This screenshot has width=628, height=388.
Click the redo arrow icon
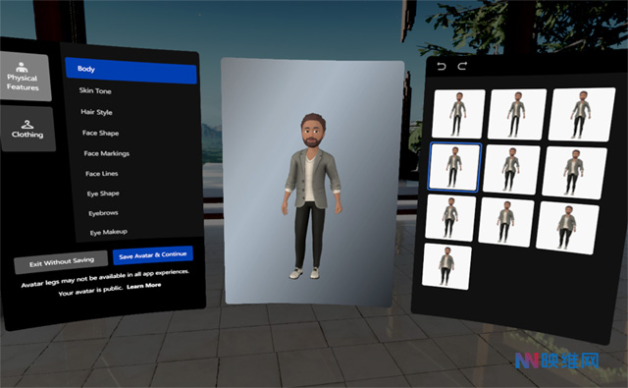462,66
